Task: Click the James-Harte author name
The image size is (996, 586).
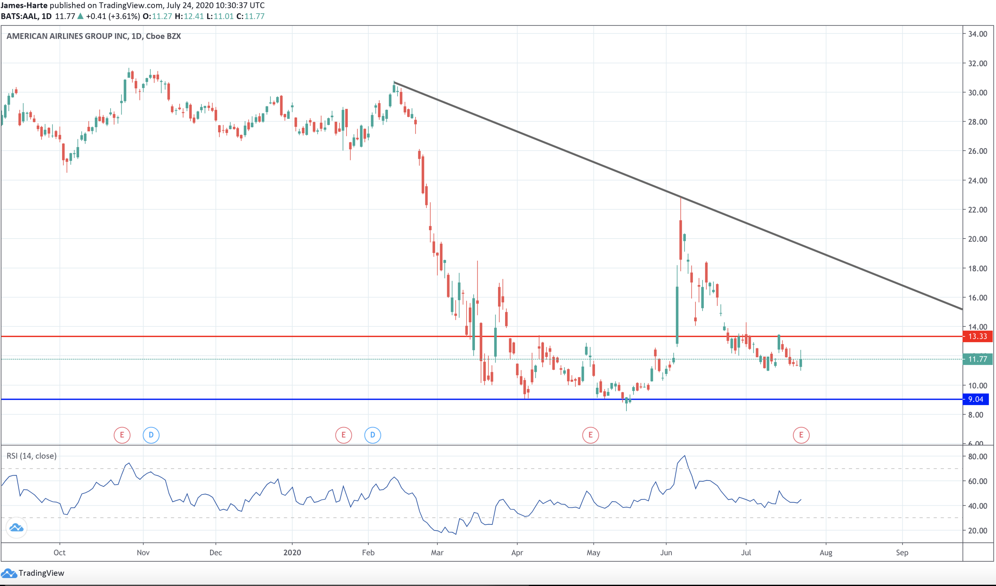Action: (24, 6)
